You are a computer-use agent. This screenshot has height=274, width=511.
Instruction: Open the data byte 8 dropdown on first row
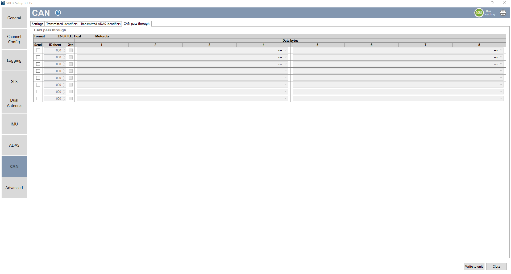[x=501, y=50]
